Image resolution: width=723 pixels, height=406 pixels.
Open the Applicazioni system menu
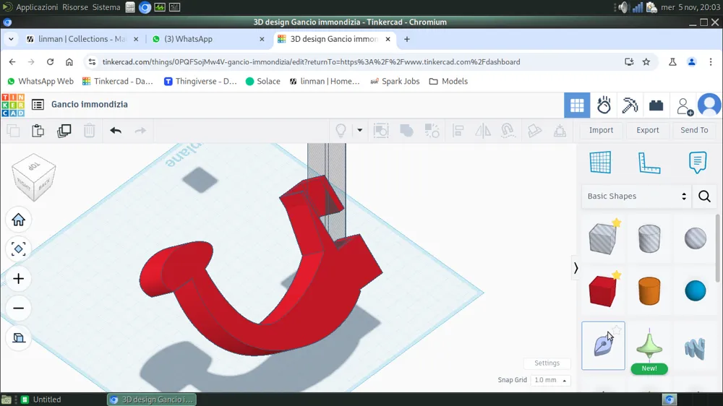[x=37, y=7]
